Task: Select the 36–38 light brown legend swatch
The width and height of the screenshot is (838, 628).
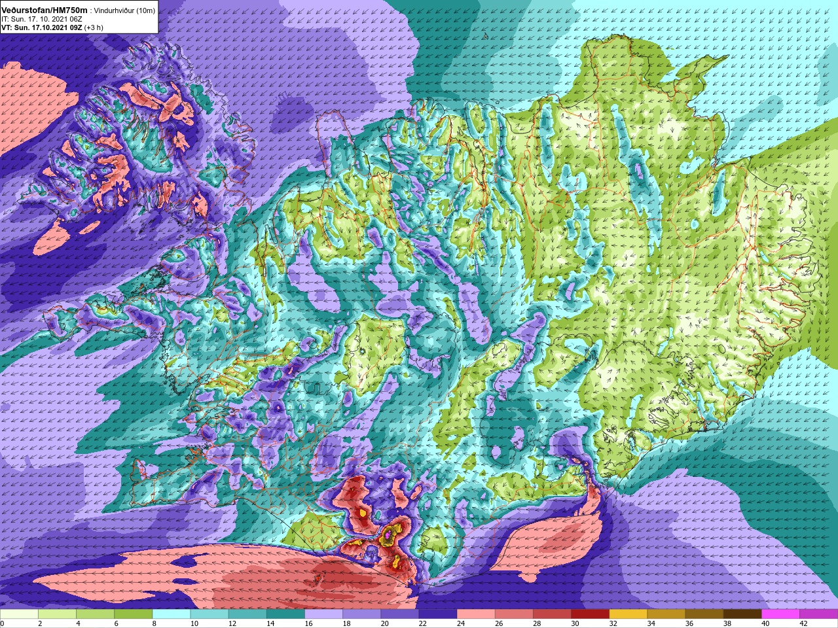Action: pos(704,614)
